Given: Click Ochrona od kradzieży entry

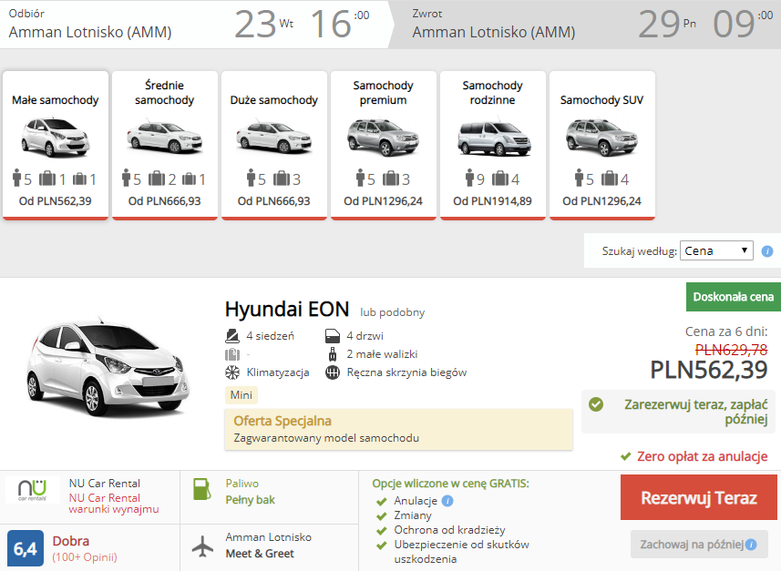Looking at the screenshot, I should pos(449,530).
